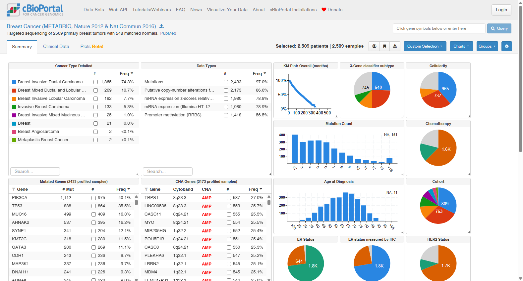The height and width of the screenshot is (281, 523).
Task: Open the Groups dropdown menu
Action: 487,46
